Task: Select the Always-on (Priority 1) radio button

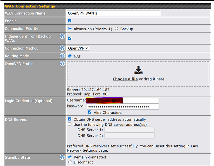Action: [70, 29]
